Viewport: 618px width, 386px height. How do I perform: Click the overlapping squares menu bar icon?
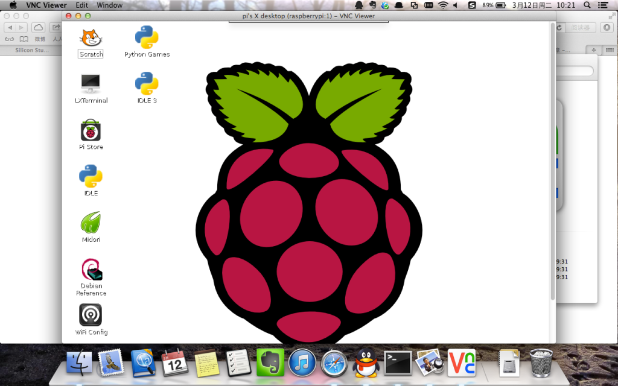coord(414,5)
